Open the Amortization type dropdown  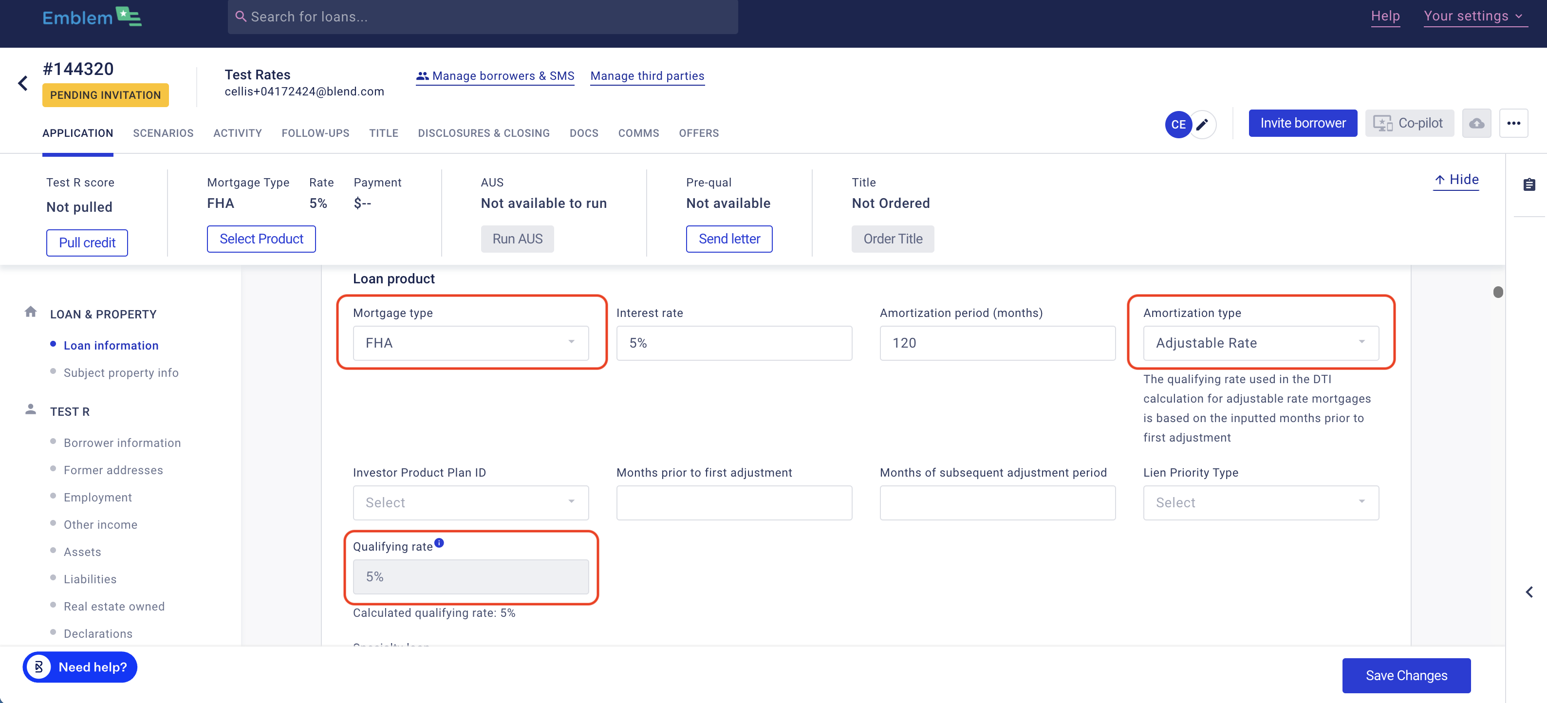pyautogui.click(x=1260, y=343)
